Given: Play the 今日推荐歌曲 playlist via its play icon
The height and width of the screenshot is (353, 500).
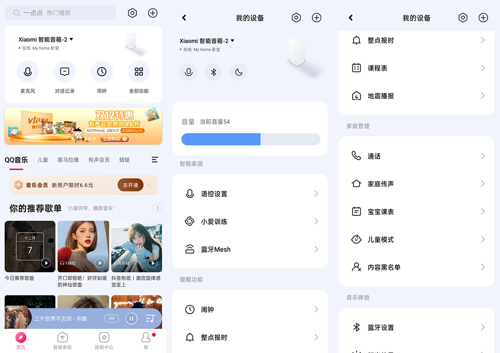Looking at the screenshot, I should click(46, 263).
